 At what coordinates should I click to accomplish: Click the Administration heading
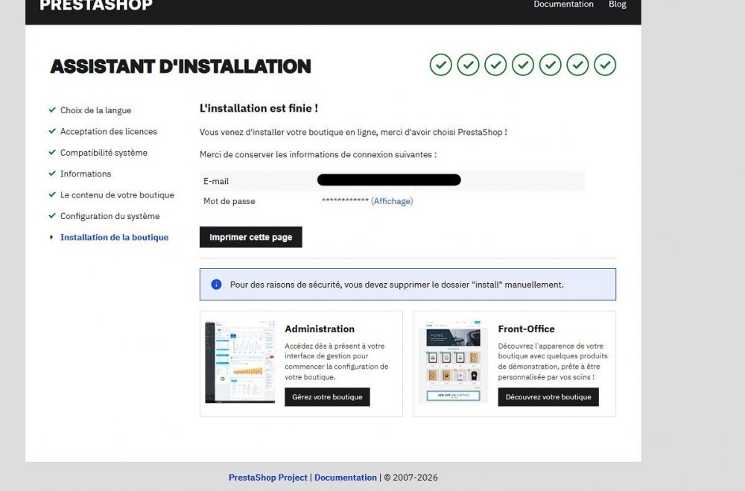pyautogui.click(x=320, y=329)
